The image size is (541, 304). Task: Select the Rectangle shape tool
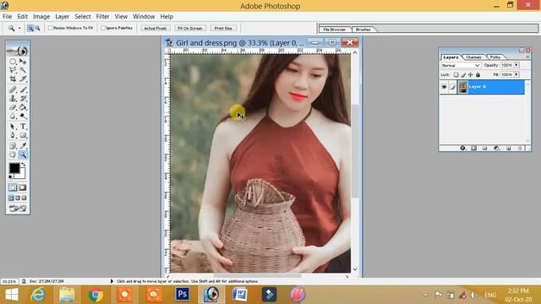(x=23, y=135)
